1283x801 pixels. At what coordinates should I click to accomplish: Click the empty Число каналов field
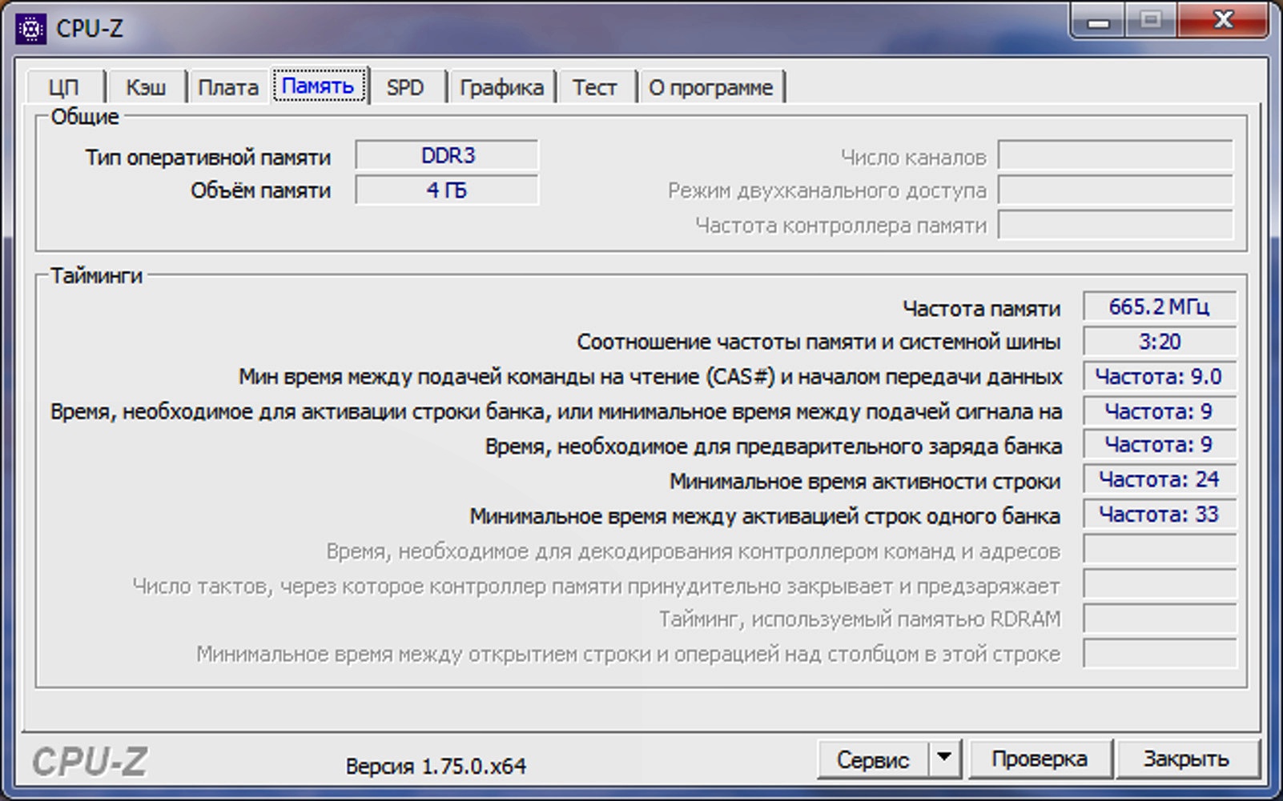(x=1116, y=156)
